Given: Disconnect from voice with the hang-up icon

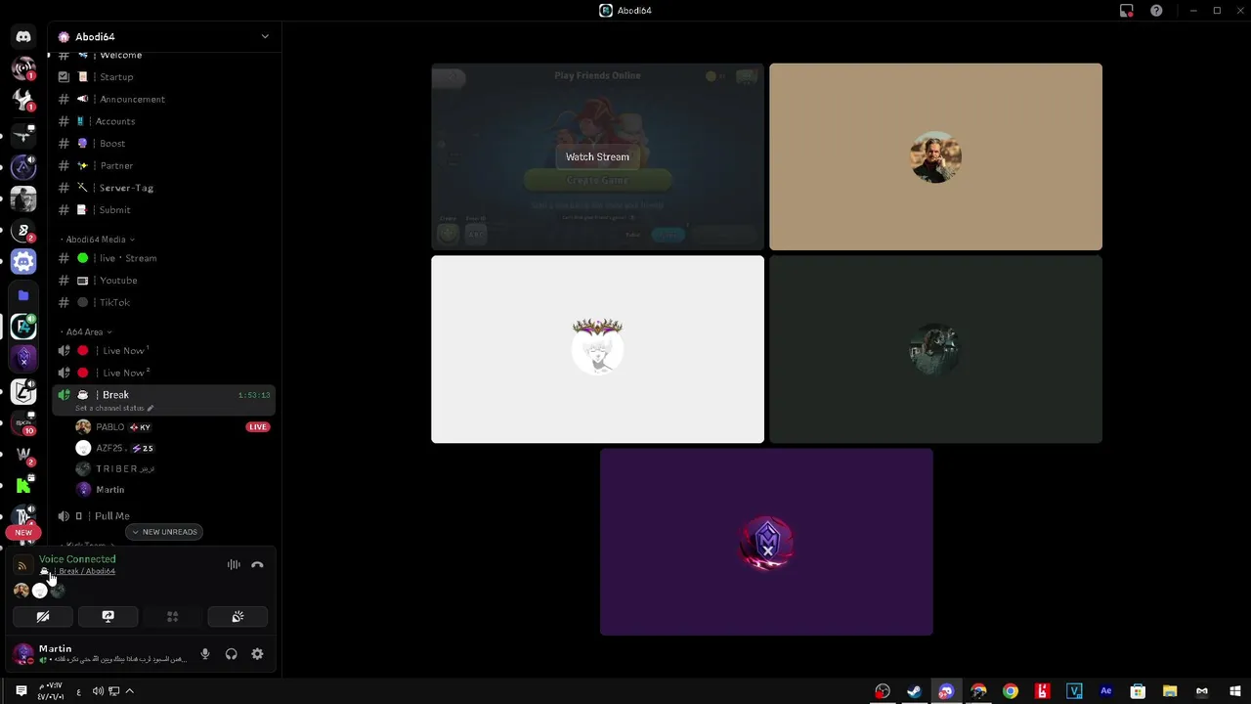Looking at the screenshot, I should pos(257,564).
